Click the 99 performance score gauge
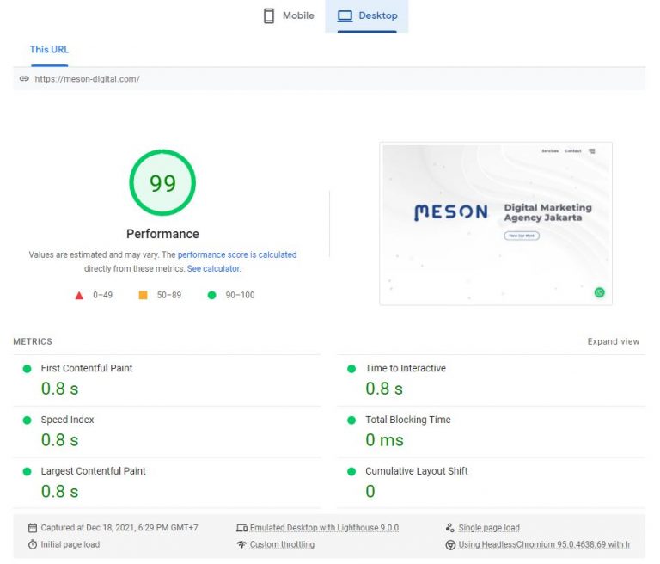 click(x=162, y=183)
